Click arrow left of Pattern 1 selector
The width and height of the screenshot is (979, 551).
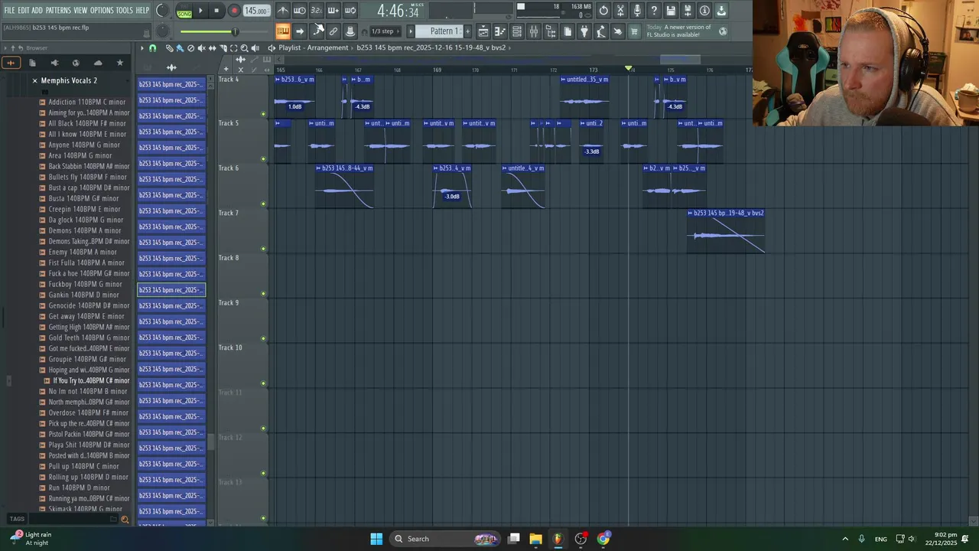411,31
